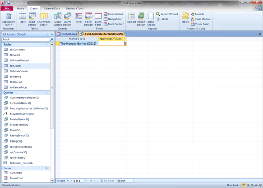Switch to the External Data tab
Viewport: 263px width, 188px height.
[x=52, y=8]
